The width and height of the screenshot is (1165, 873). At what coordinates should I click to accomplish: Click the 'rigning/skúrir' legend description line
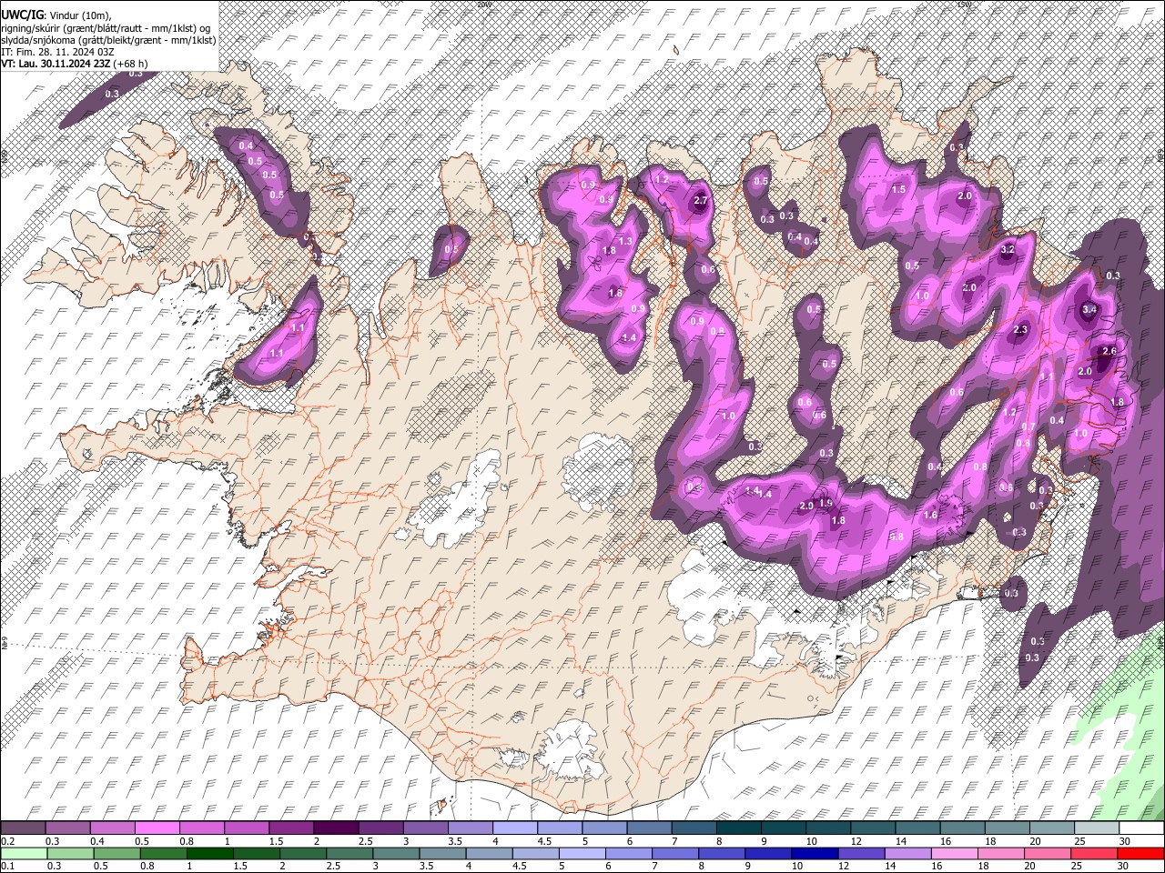coord(107,28)
